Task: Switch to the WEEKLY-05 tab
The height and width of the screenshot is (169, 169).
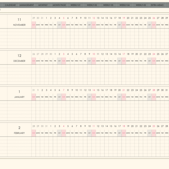Action: 141,5
